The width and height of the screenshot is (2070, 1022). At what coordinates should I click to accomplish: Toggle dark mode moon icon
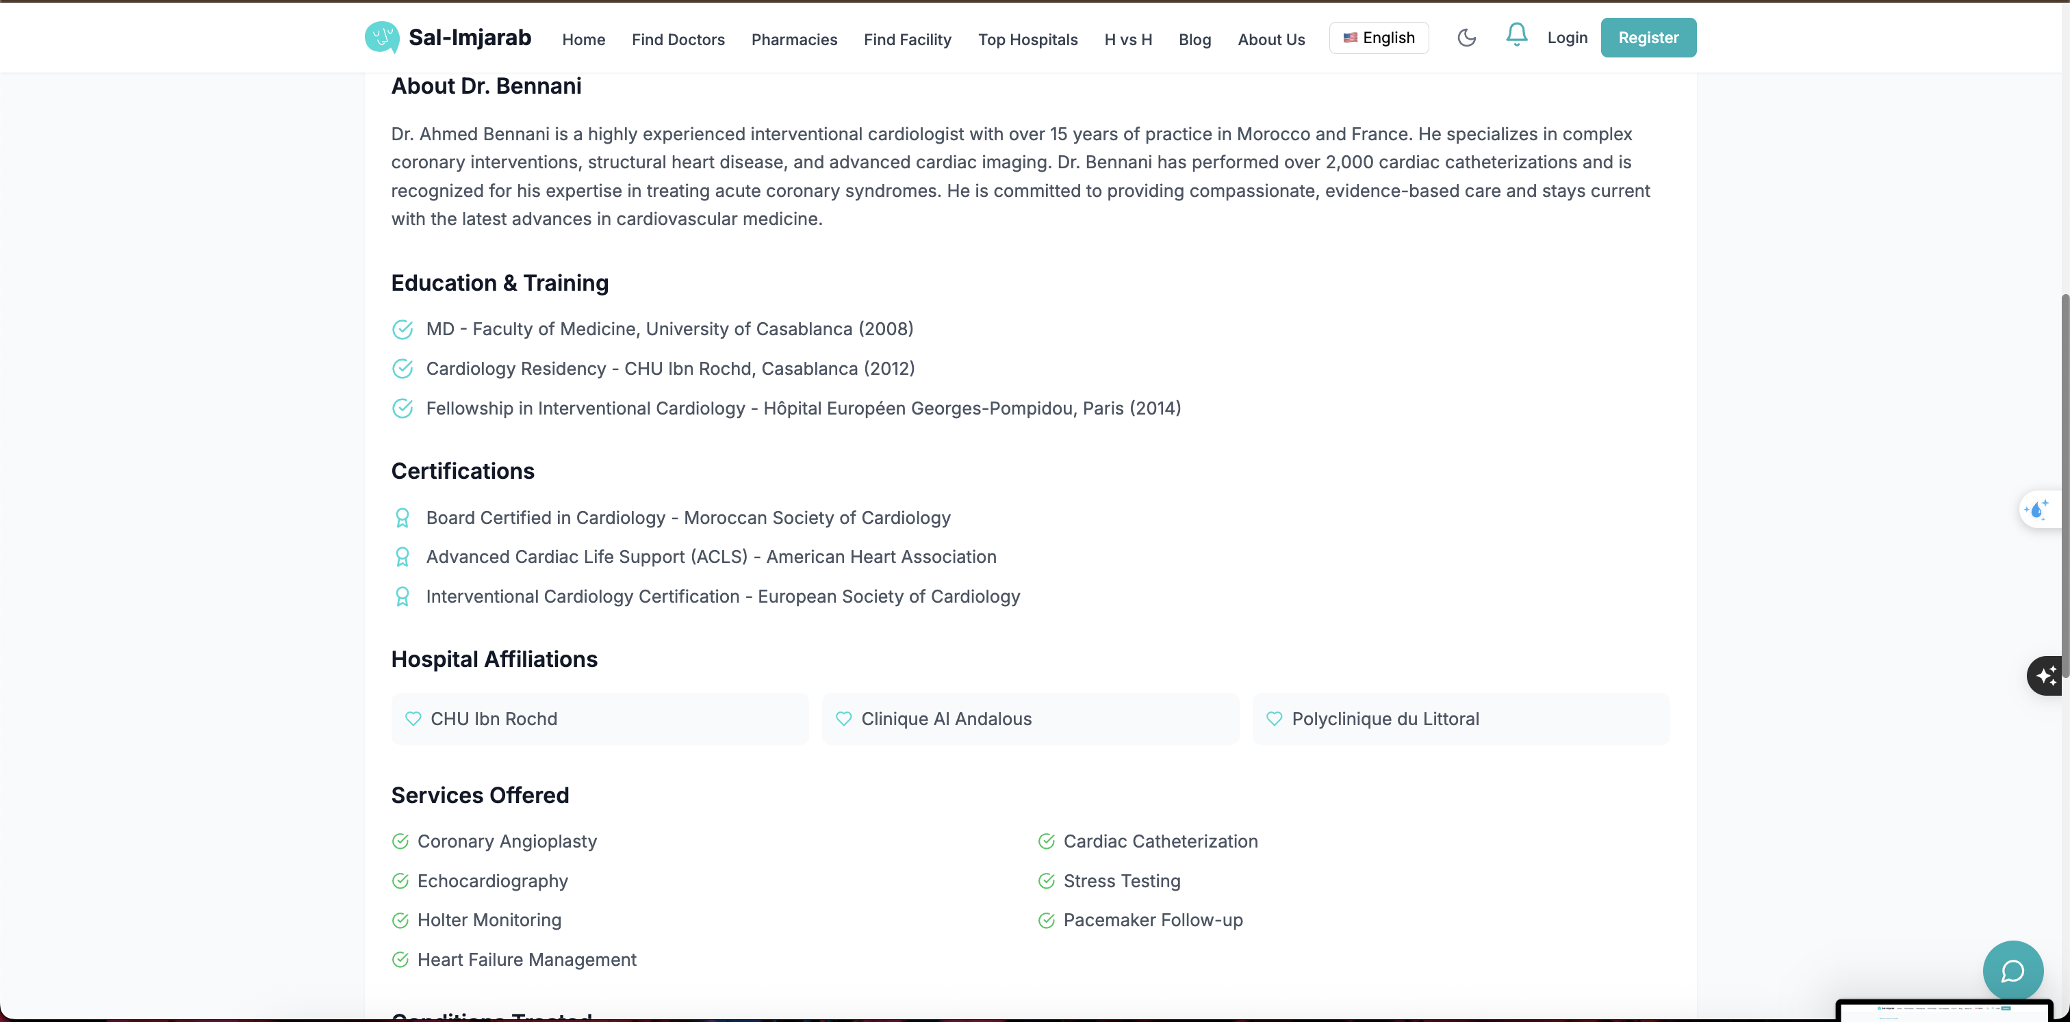click(1466, 38)
